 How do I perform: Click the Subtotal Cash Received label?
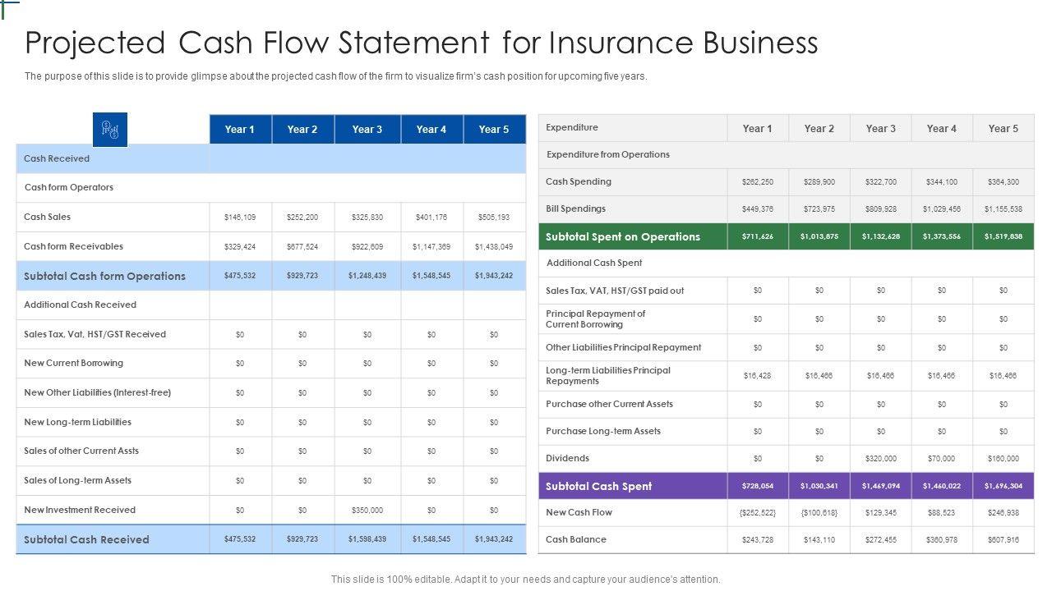86,539
